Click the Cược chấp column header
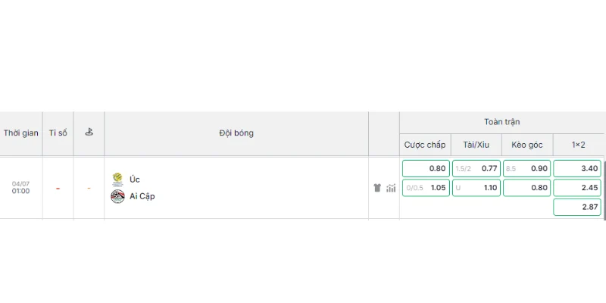Image resolution: width=606 pixels, height=303 pixels. point(425,145)
